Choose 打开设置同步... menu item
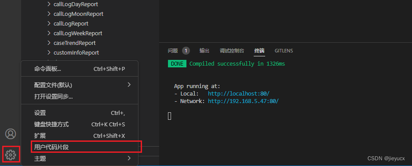 tap(80, 96)
